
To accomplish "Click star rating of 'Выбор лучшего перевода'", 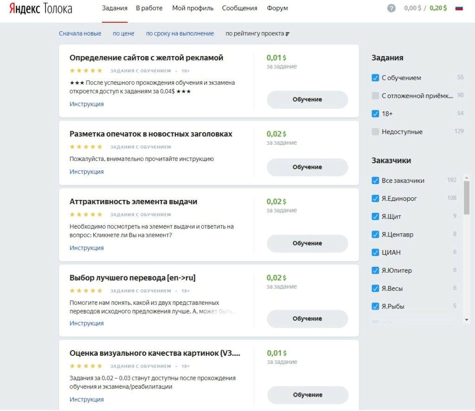I will [86, 290].
